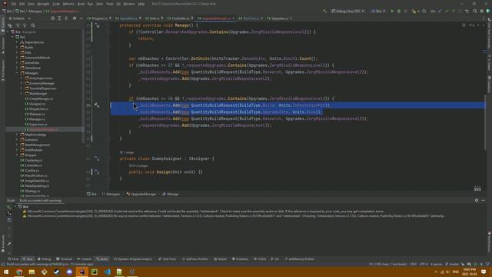The width and height of the screenshot is (492, 277).
Task: Click the CRLF line ending indicator
Action: coord(413,264)
